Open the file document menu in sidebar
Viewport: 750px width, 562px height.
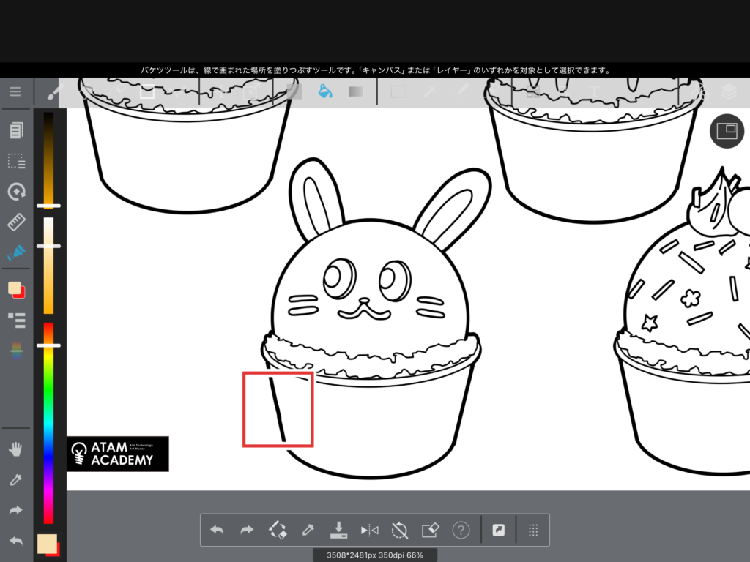pos(16,131)
